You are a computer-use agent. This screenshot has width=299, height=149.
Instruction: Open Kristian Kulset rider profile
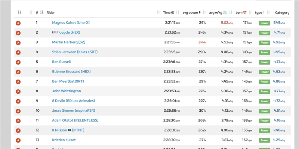click(64, 140)
